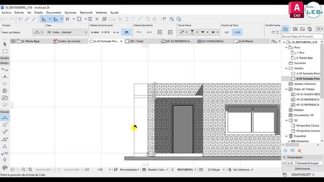Screen dimensions: 324x182
Task: Switch to the Centro de Acción tab
Action: [69, 41]
